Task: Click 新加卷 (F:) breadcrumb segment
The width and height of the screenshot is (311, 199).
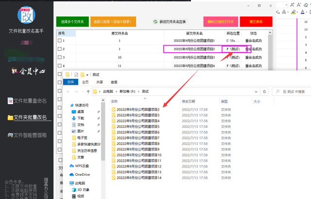Action: pos(127,92)
